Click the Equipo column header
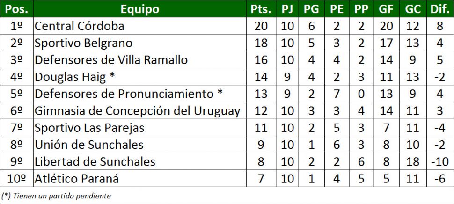Screen dimensions: 454x204 point(139,9)
